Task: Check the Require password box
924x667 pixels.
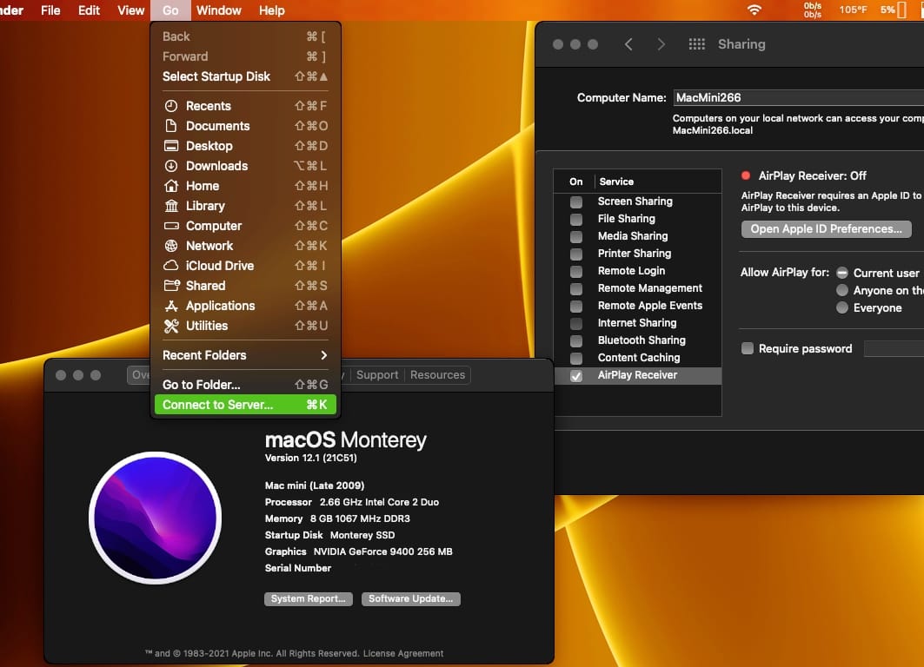Action: [x=748, y=348]
